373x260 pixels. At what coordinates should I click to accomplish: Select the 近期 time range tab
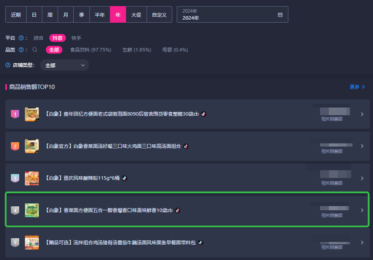pos(16,15)
